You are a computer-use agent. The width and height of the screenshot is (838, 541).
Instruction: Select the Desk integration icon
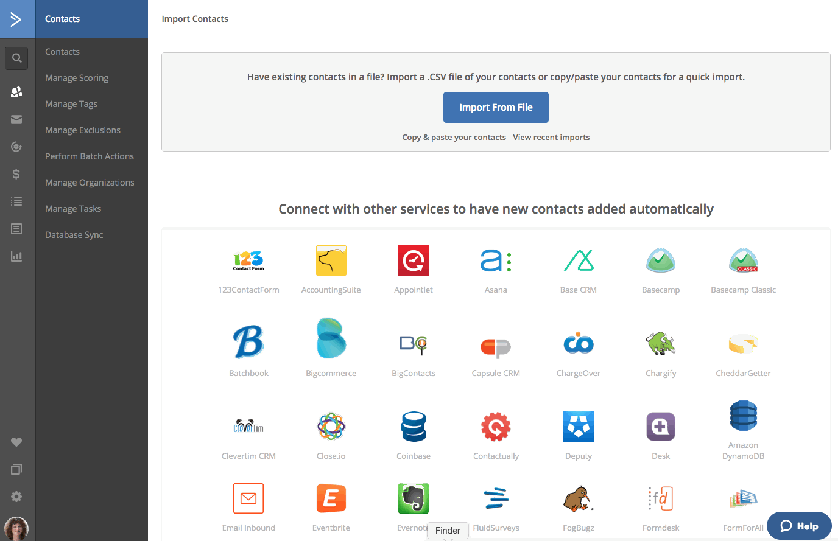tap(661, 426)
